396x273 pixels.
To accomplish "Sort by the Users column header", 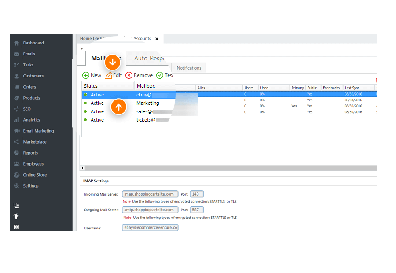I will 250,88.
